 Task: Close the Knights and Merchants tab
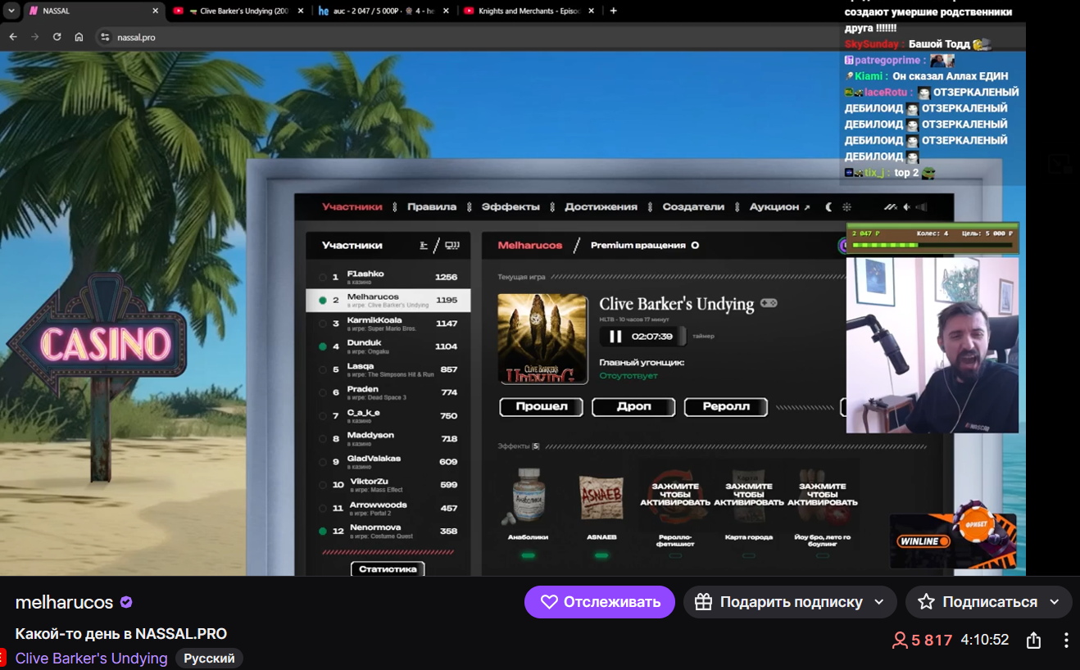pyautogui.click(x=592, y=11)
